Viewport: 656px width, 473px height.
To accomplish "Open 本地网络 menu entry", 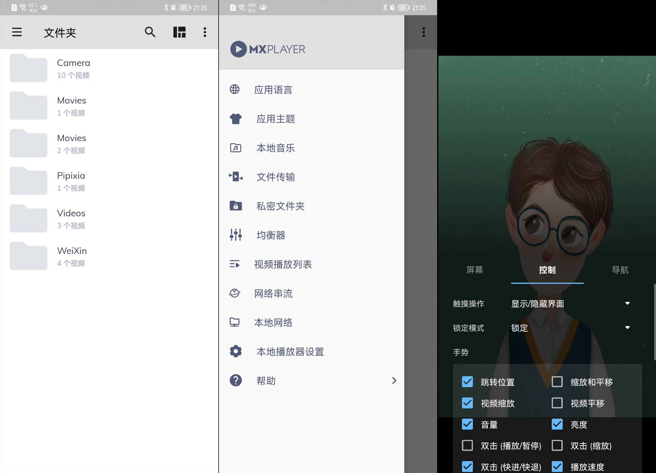I will [312, 322].
